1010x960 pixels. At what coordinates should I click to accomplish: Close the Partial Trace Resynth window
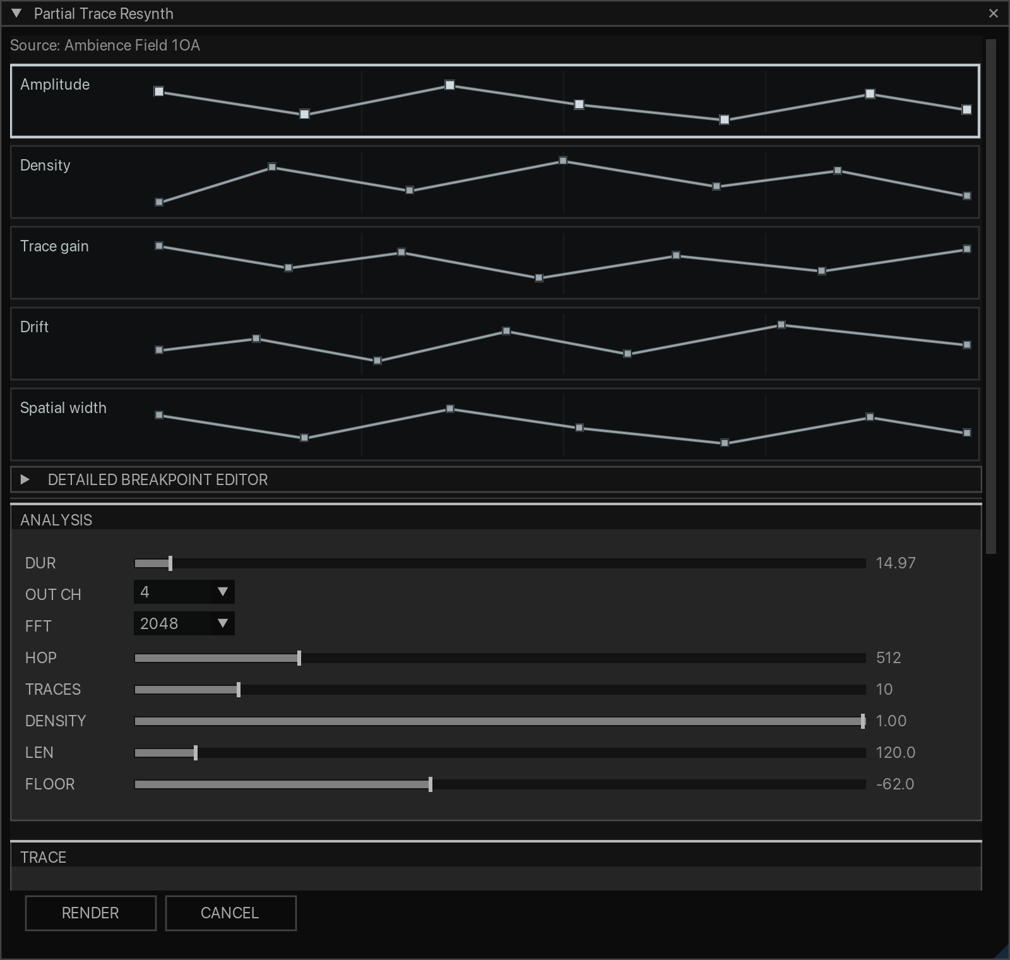[x=994, y=13]
